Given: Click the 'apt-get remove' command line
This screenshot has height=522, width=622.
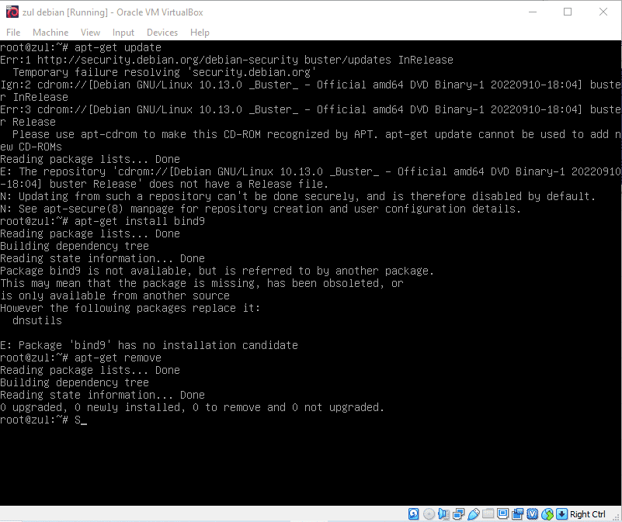Looking at the screenshot, I should tap(81, 358).
